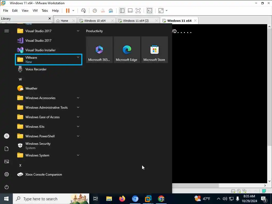Click the Revert to snapshot toolbar icon
Image resolution: width=272 pixels, height=204 pixels.
[103, 11]
